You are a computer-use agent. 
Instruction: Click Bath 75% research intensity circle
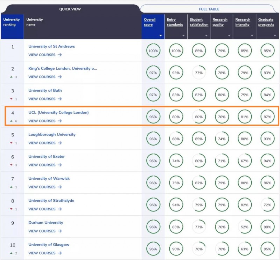(245, 95)
